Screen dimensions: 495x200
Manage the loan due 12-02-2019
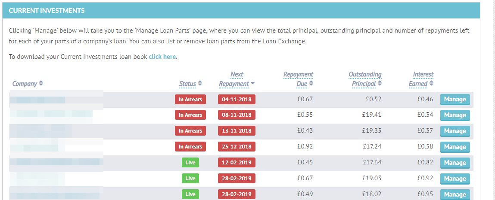455,163
